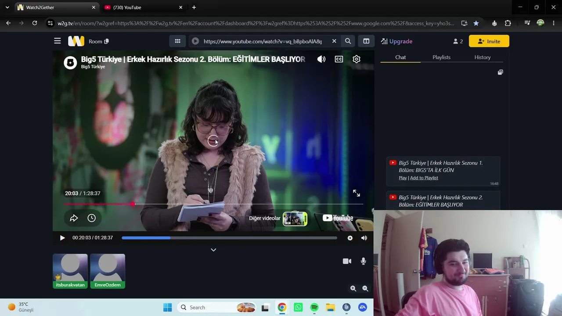Zoom out the user tiles
This screenshot has width=562, height=316.
[x=365, y=288]
